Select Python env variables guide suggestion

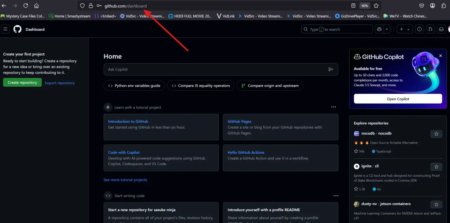click(x=134, y=85)
